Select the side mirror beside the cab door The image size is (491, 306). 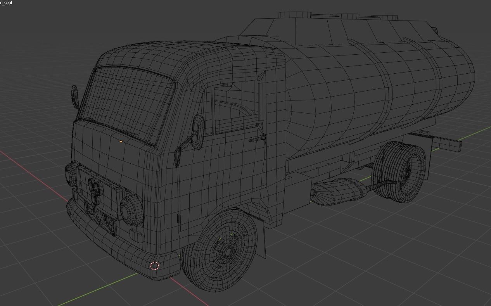(x=197, y=132)
